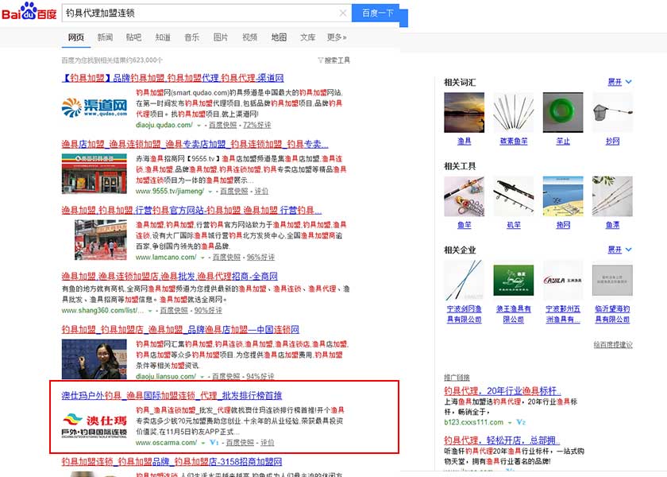Open the 临沂望海钓具有限公司 link

click(612, 314)
